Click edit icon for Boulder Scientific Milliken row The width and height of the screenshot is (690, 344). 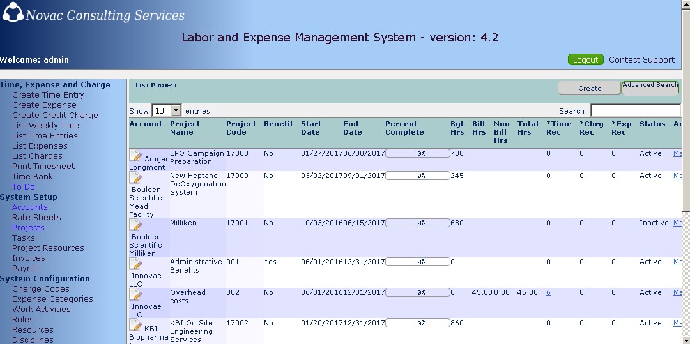point(135,225)
